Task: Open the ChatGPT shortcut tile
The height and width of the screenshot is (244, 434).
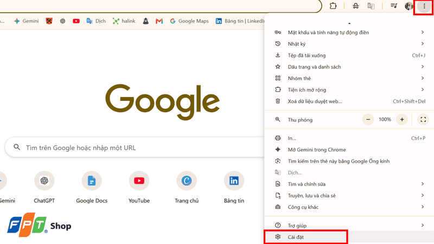Action: pos(44,187)
